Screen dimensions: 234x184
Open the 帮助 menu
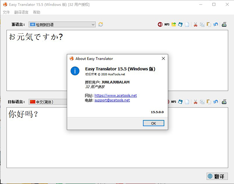37,12
